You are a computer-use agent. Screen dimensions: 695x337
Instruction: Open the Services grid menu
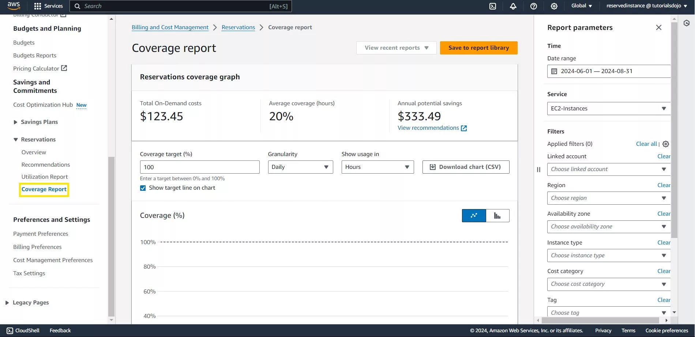click(48, 6)
